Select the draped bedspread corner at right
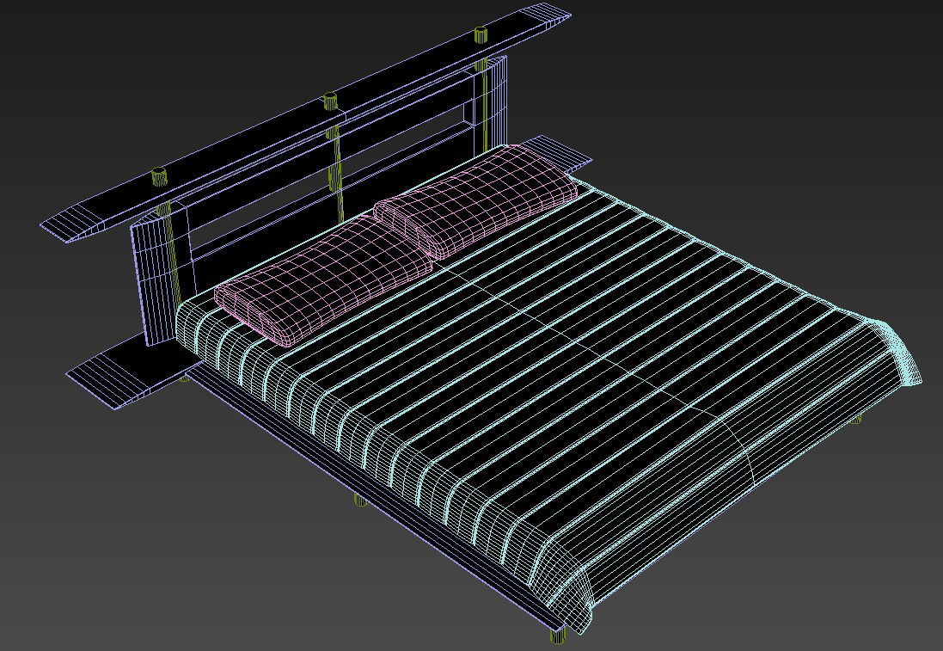This screenshot has height=651, width=943. 901,353
